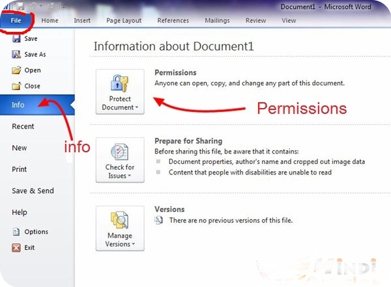391x287 pixels.
Task: Open the Protect Document dropdown arrow
Action: pos(137,107)
